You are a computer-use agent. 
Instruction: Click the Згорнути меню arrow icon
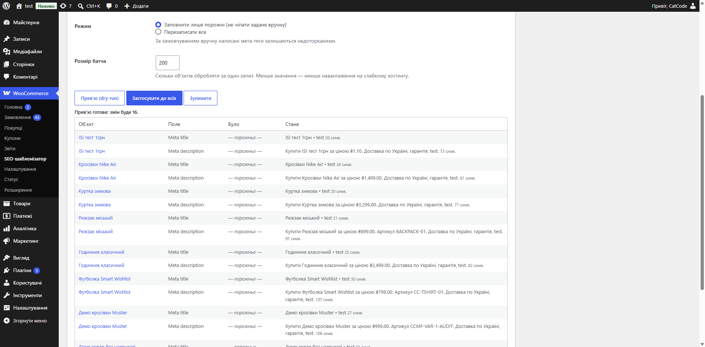pyautogui.click(x=7, y=321)
